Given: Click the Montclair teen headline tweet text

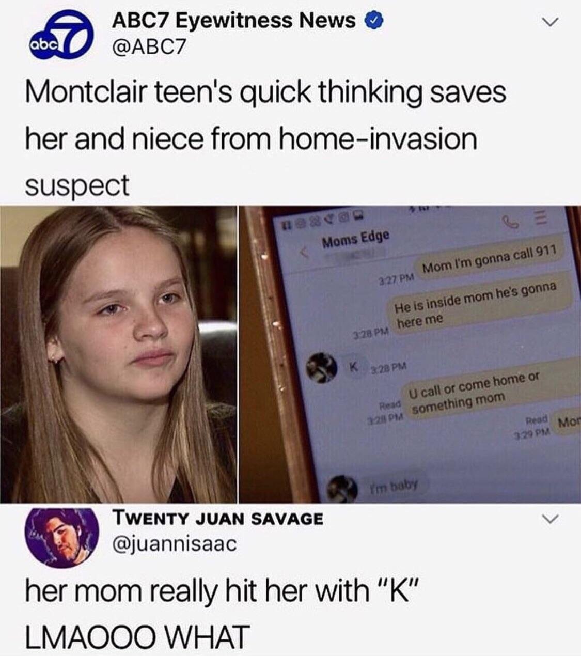Looking at the screenshot, I should (265, 138).
